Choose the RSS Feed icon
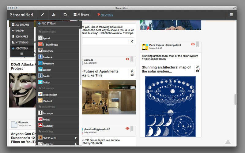245x153 pixels. pos(40,100)
